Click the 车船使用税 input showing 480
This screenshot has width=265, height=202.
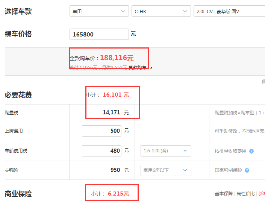click(x=101, y=151)
